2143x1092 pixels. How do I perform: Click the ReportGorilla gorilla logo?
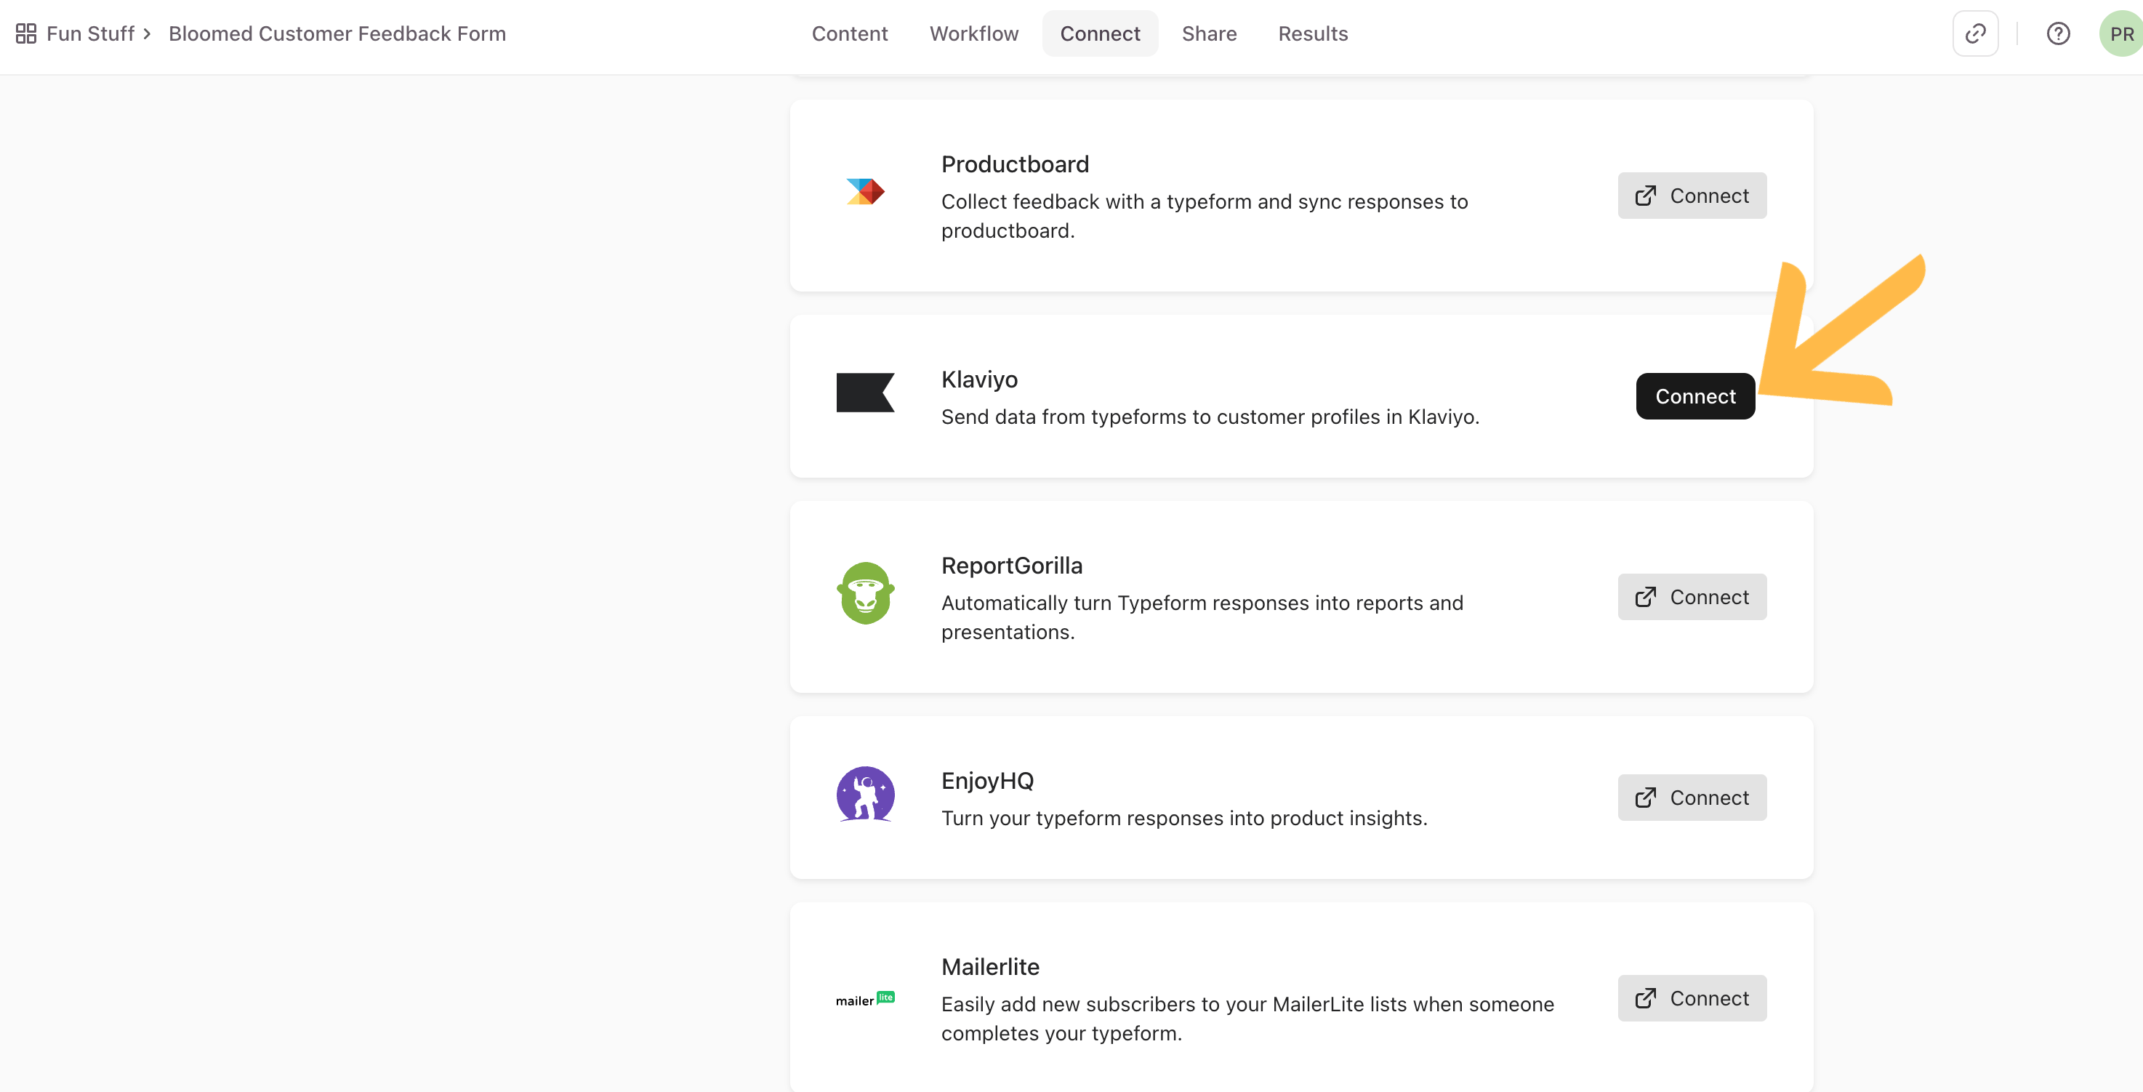[865, 593]
